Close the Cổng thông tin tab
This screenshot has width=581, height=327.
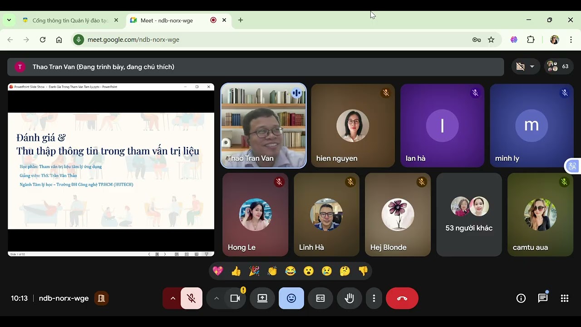(x=116, y=20)
